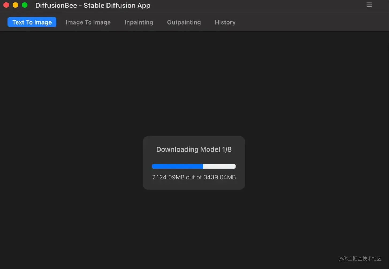Select the Text To Image tab
This screenshot has width=389, height=269.
(x=32, y=22)
